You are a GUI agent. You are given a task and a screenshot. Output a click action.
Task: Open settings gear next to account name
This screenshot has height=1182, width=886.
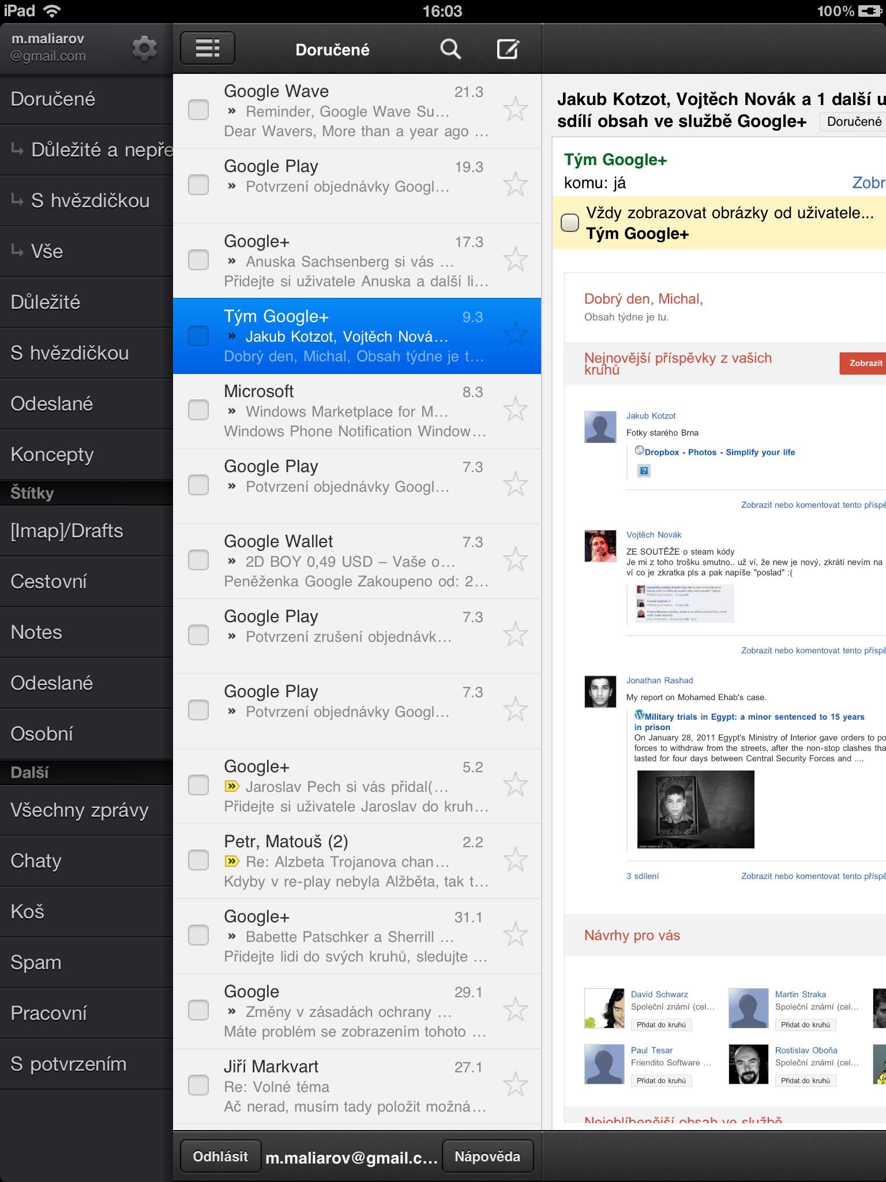click(x=144, y=48)
